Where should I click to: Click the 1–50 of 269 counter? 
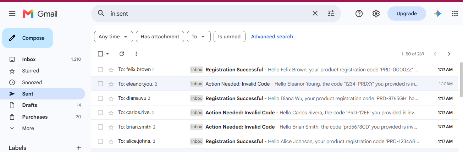pos(413,54)
